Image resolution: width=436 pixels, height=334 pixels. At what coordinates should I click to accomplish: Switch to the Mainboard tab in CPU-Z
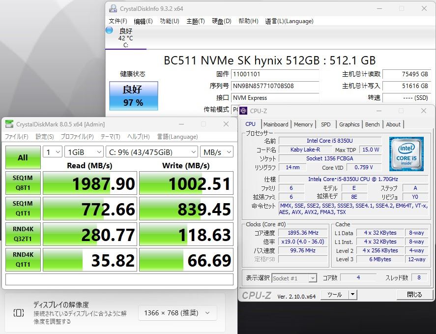(276, 124)
